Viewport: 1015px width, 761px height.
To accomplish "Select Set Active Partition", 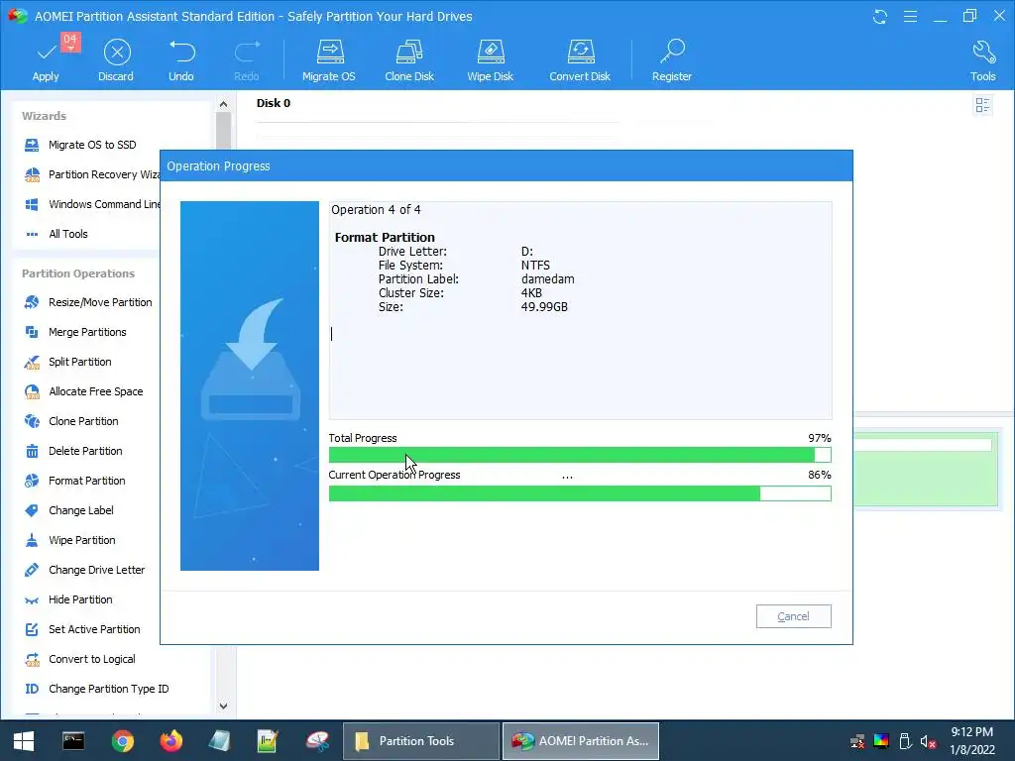I will (x=81, y=629).
